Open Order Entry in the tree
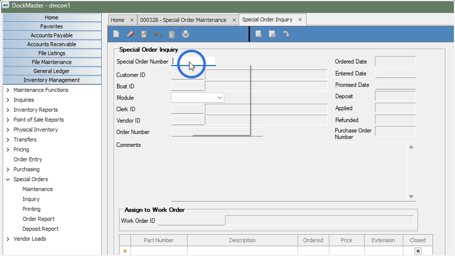The height and width of the screenshot is (256, 455). click(x=28, y=159)
